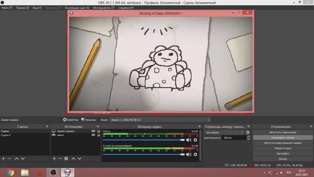Undock the Scenes panel
Viewport: 314px width, 177px height.
(47, 126)
